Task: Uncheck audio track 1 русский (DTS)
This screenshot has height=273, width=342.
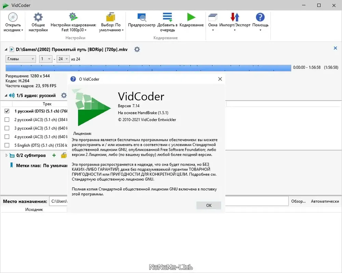Action: pyautogui.click(x=7, y=111)
